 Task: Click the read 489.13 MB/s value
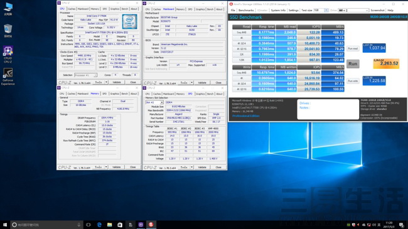pyautogui.click(x=333, y=33)
